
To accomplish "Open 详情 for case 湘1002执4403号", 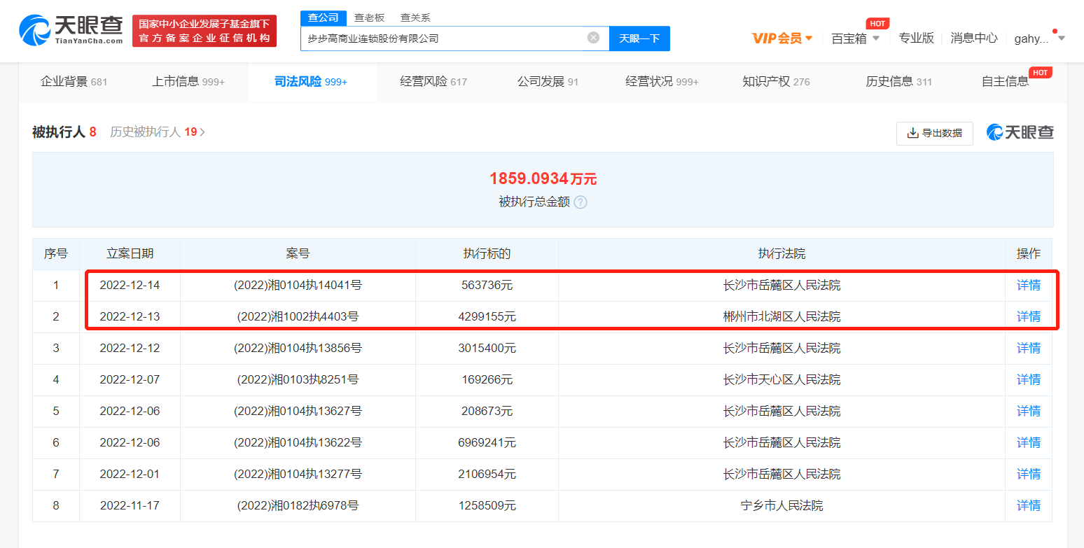I will click(1029, 316).
